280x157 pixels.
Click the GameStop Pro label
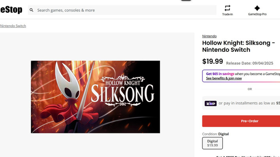click(x=257, y=14)
